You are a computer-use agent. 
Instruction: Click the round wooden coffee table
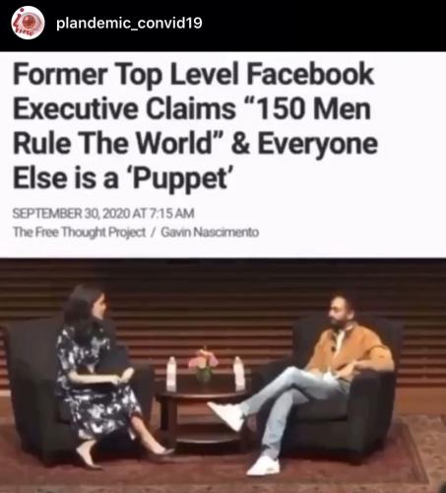point(201,417)
